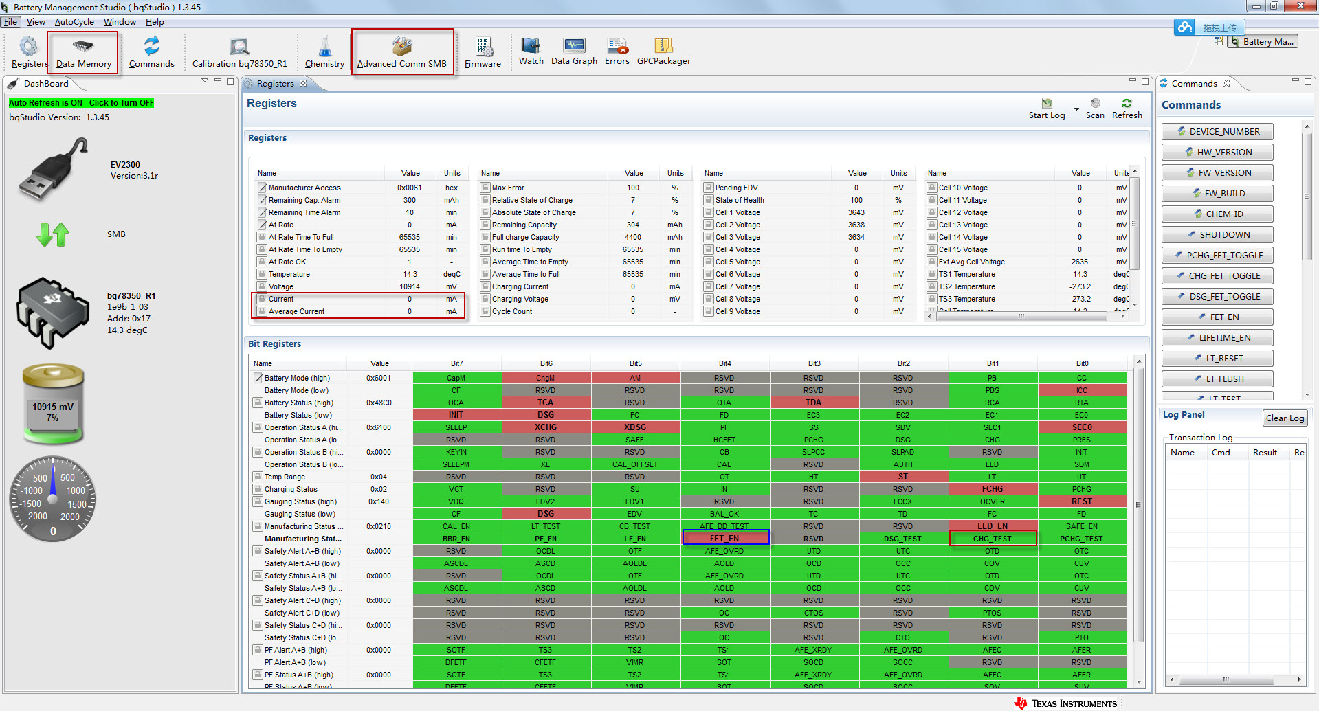
Task: Click the Clear Log button
Action: click(x=1284, y=418)
